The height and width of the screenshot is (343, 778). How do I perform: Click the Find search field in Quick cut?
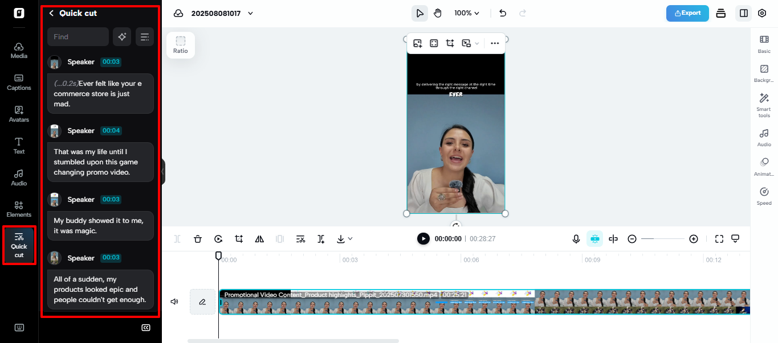pyautogui.click(x=78, y=36)
